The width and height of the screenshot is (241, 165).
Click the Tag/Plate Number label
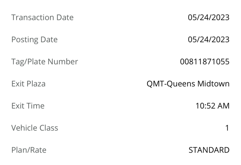tap(45, 62)
